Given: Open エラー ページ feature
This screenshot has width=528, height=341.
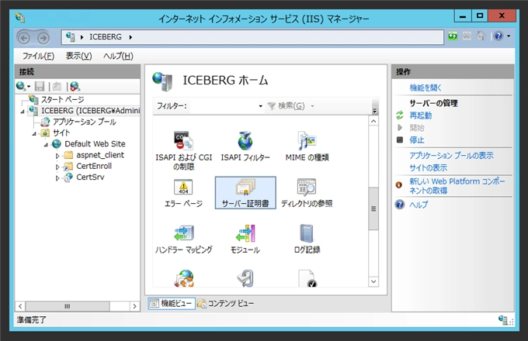Looking at the screenshot, I should point(183,193).
